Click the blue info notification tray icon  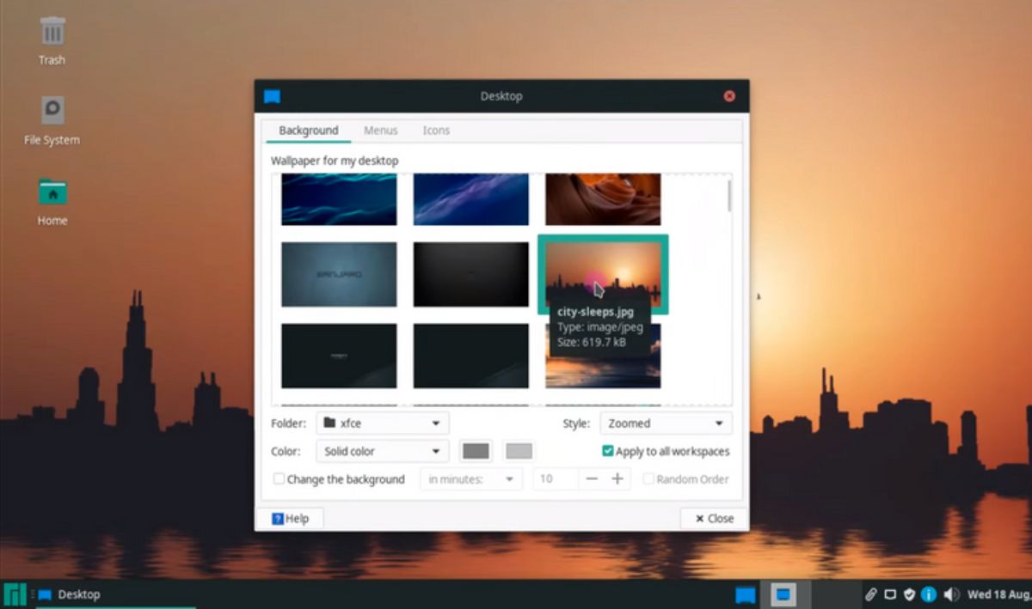click(929, 594)
